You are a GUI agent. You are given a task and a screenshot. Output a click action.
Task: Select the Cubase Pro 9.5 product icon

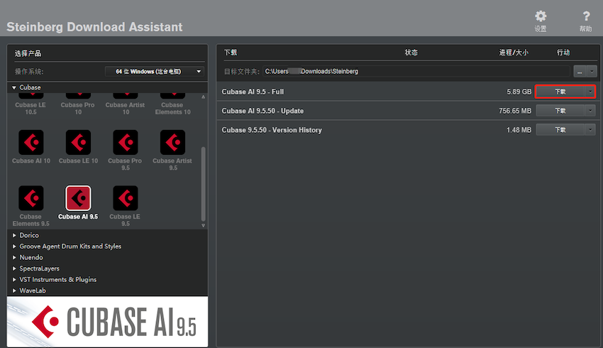click(x=126, y=142)
